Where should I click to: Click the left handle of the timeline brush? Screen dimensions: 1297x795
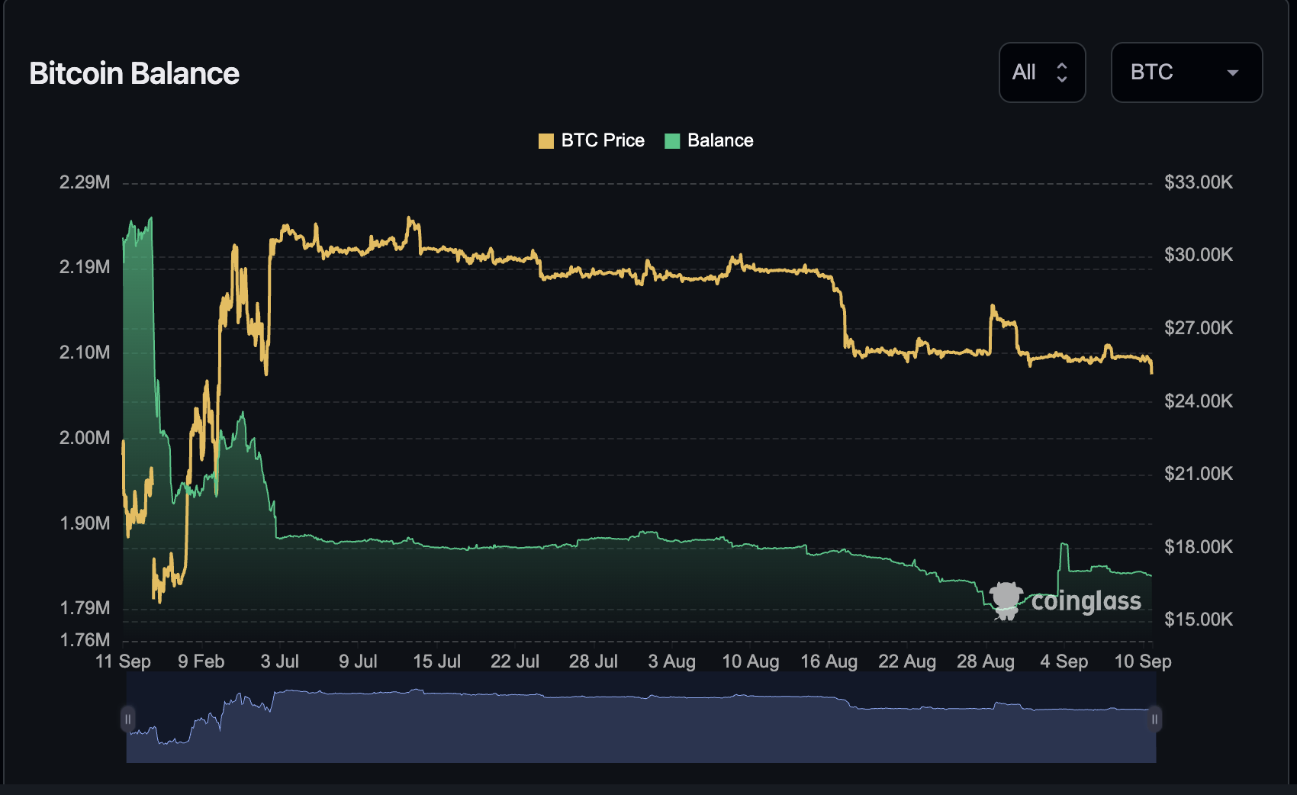click(x=127, y=718)
